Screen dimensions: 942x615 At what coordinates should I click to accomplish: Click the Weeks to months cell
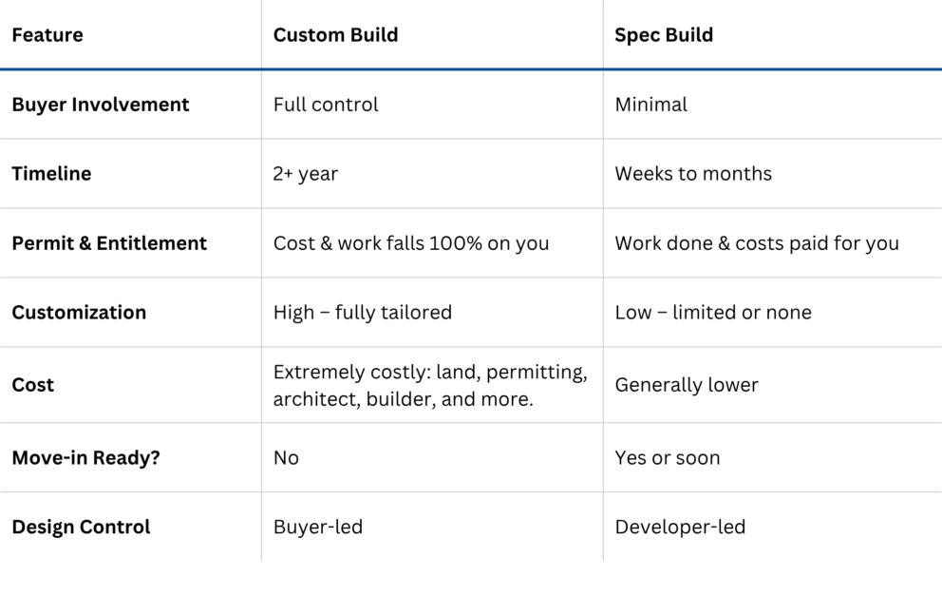point(693,174)
